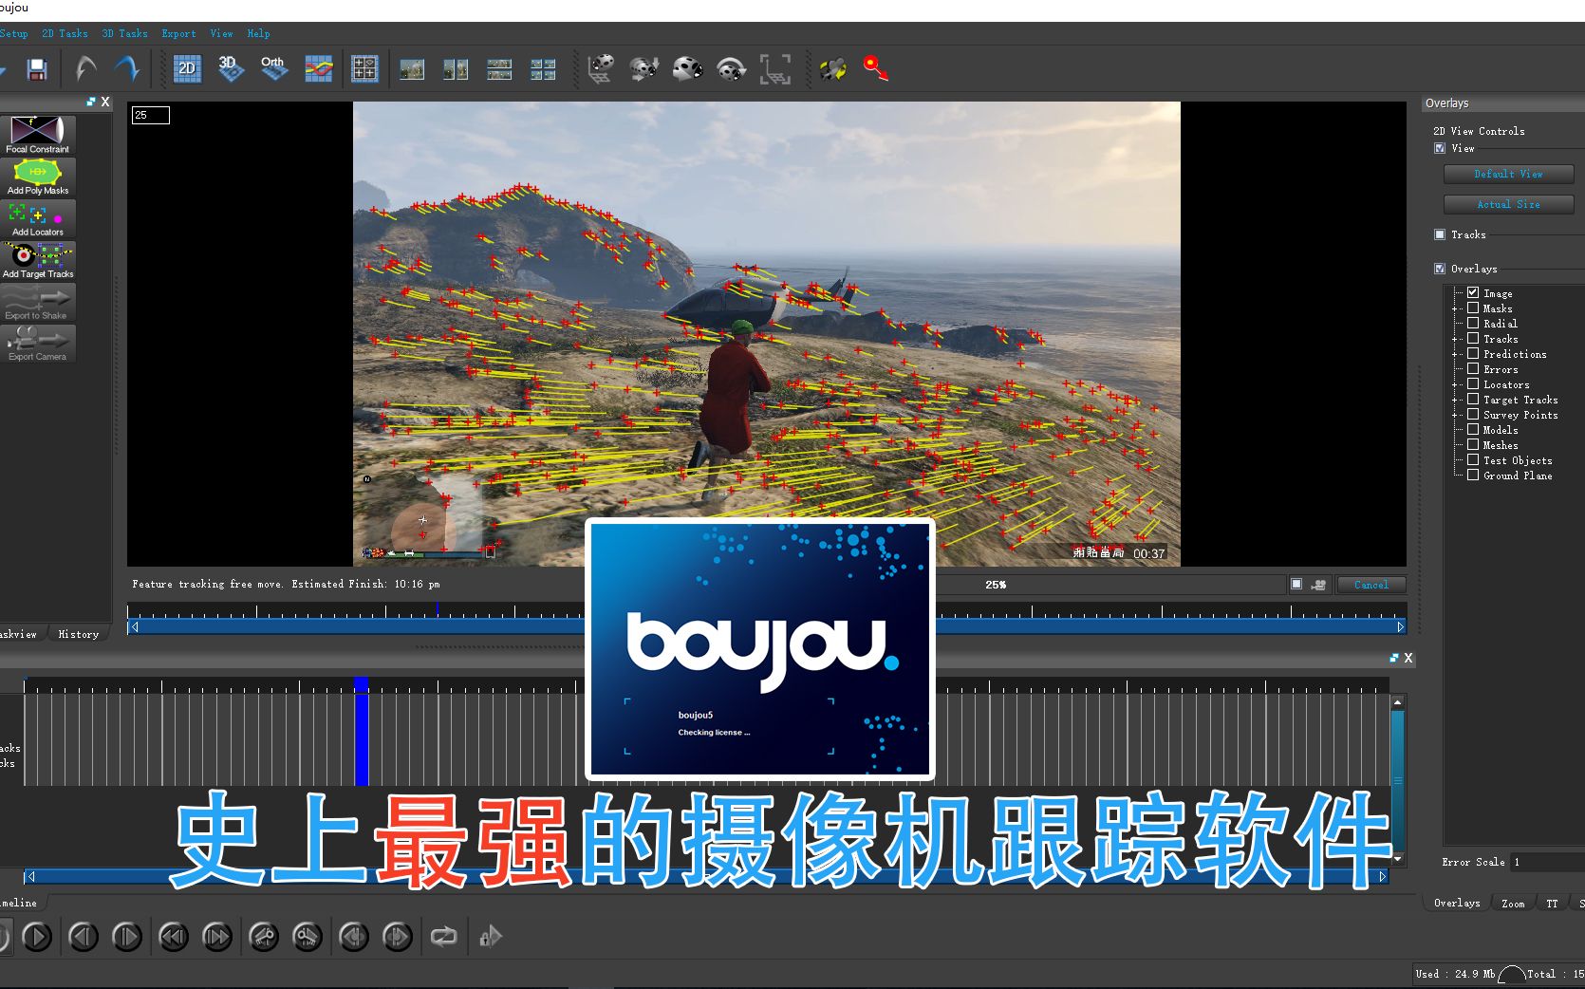Click the lower timeline blue range scrollbar
The width and height of the screenshot is (1585, 989).
point(706,876)
